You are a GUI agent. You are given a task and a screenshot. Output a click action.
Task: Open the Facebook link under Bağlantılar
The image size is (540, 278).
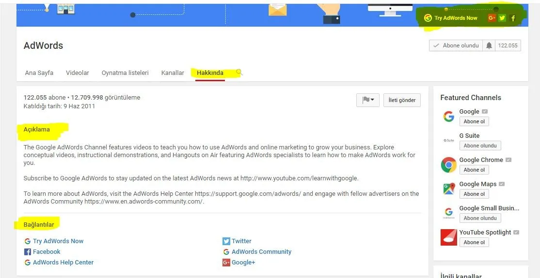click(47, 252)
